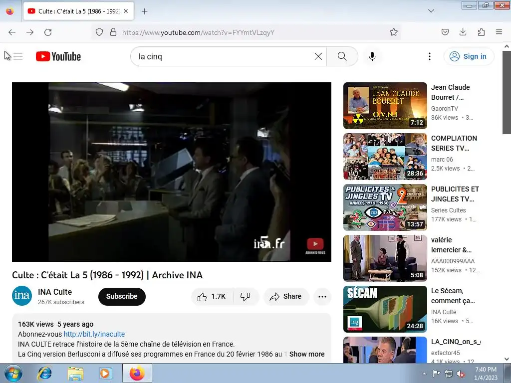Image resolution: width=511 pixels, height=383 pixels.
Task: Open the YouTube hamburger guide menu
Action: [x=18, y=56]
